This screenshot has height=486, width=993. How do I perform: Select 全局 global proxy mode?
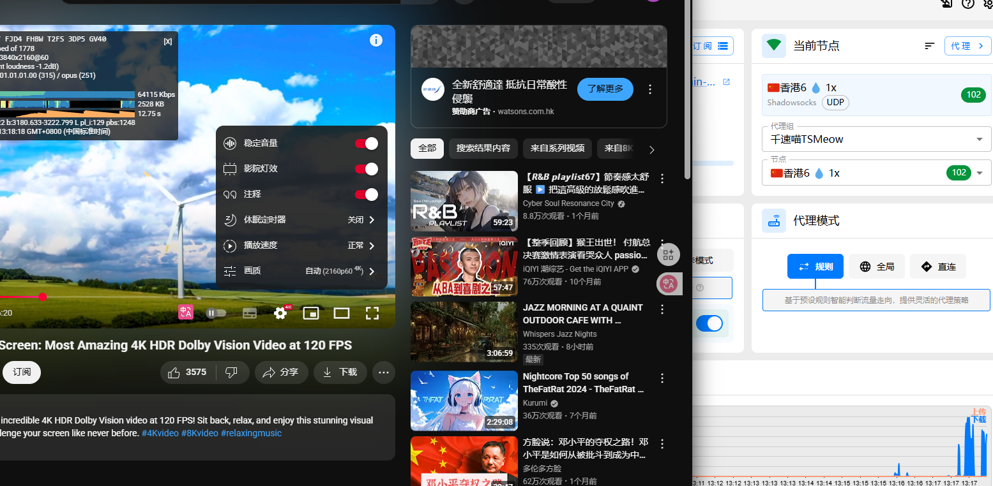[877, 267]
